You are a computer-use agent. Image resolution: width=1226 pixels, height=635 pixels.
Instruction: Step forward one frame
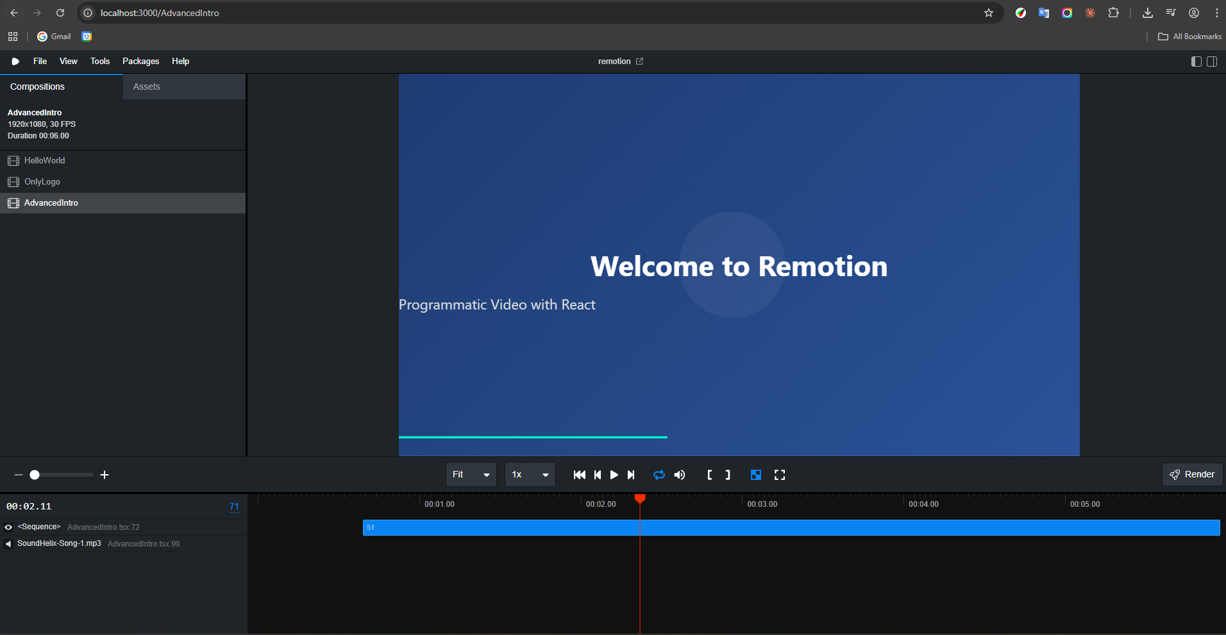click(631, 475)
